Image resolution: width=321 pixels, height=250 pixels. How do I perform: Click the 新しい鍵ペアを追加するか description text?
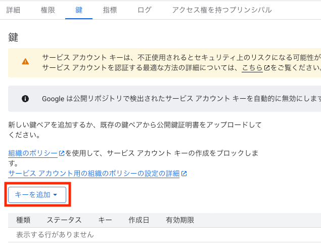(135, 130)
